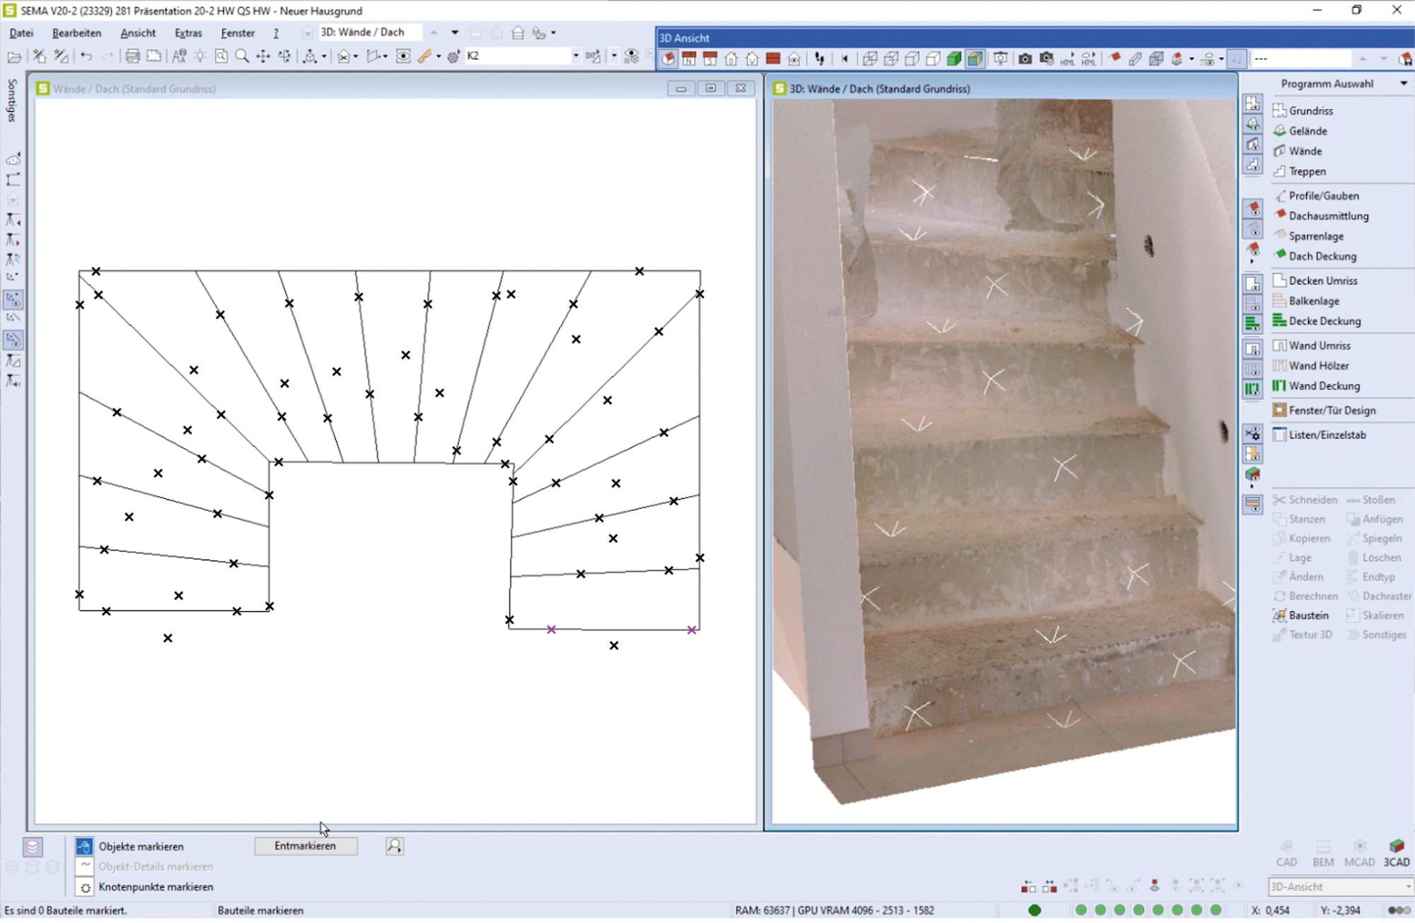Viewport: 1415px width, 923px height.
Task: Toggle the textured cube display mode
Action: (x=975, y=59)
